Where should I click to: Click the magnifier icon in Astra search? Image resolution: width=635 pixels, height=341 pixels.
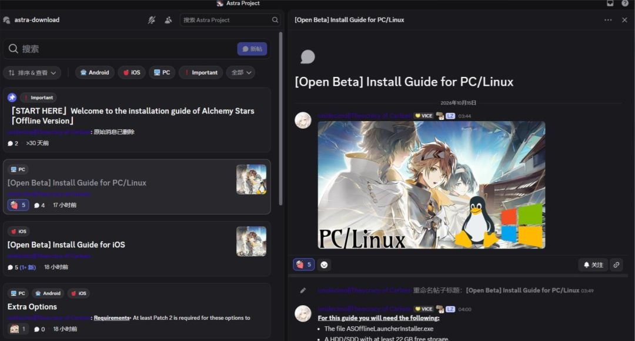275,20
